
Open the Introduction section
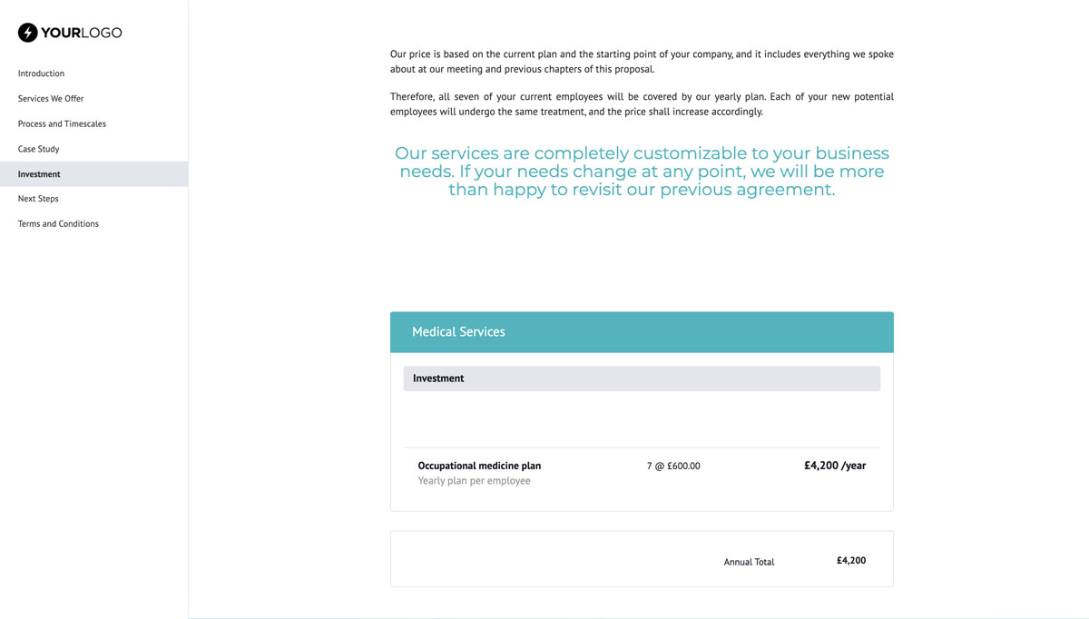click(41, 74)
